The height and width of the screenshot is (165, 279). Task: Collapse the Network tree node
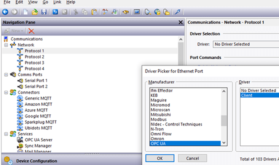[x=6, y=45]
